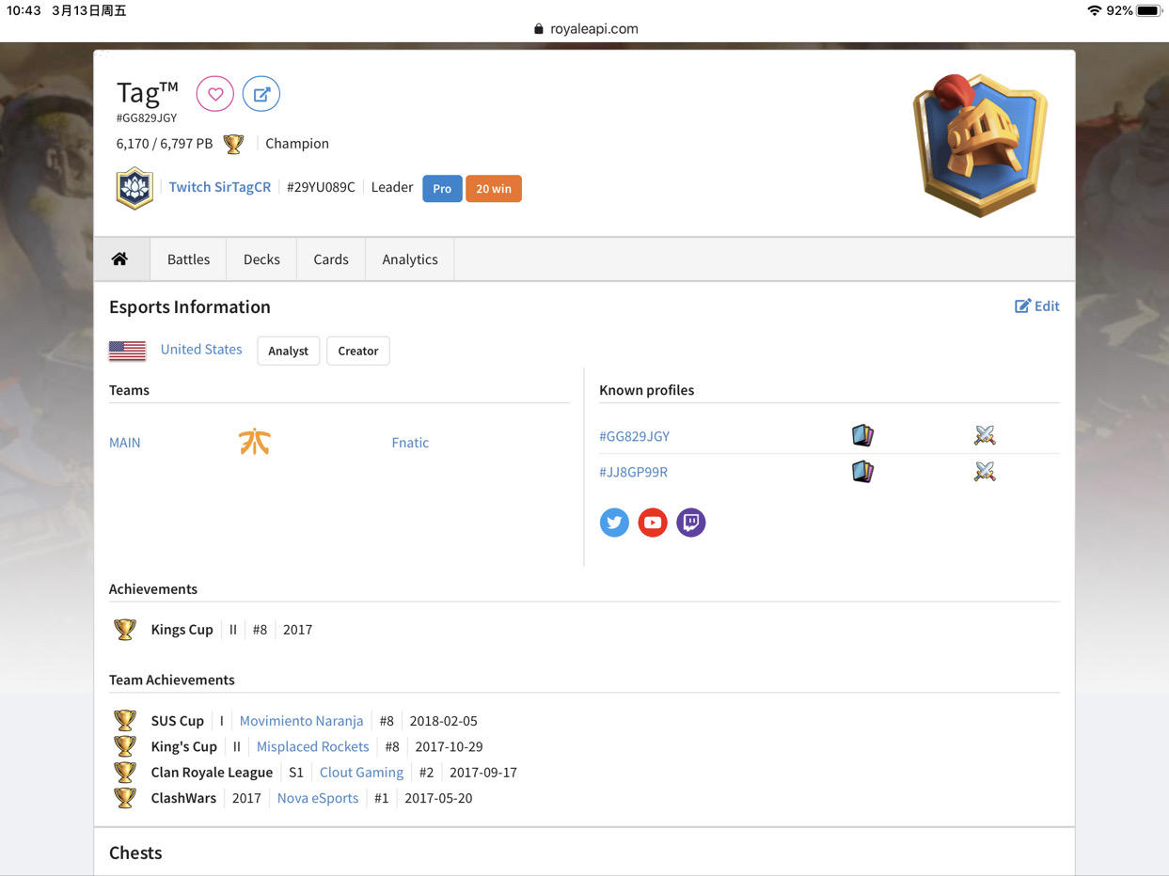1169x876 pixels.
Task: Click the player tag #GG829JGY under the name
Action: coord(147,118)
